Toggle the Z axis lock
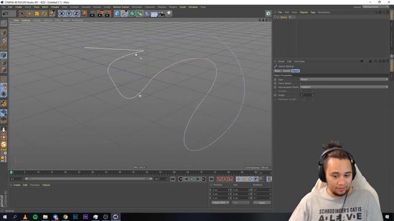 (76, 14)
